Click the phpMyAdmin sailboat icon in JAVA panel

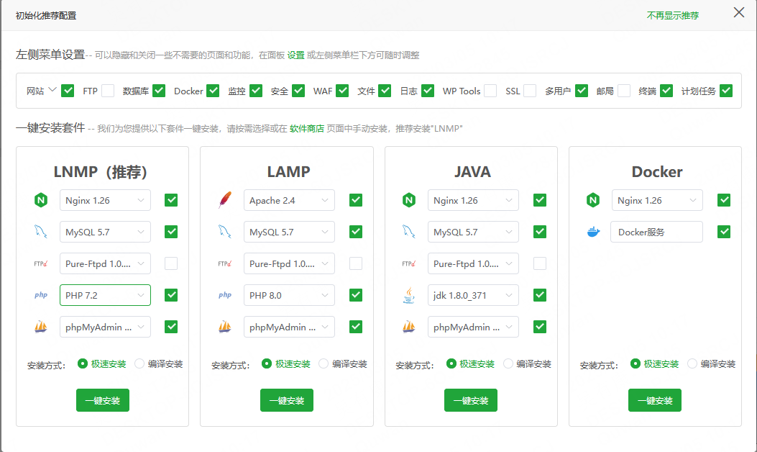(408, 327)
